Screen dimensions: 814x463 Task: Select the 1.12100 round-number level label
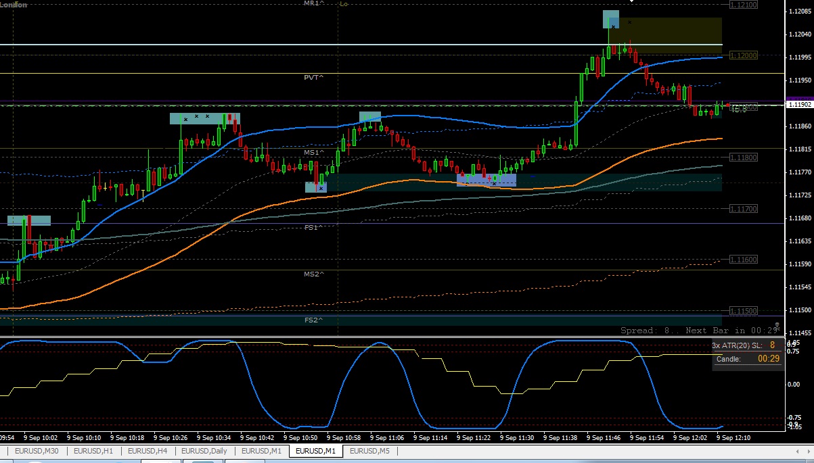pos(744,5)
